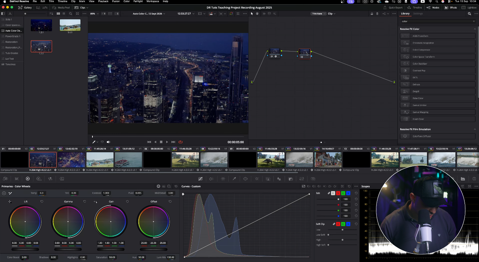Open the viewer zoom percentage dropdown

coord(94,14)
